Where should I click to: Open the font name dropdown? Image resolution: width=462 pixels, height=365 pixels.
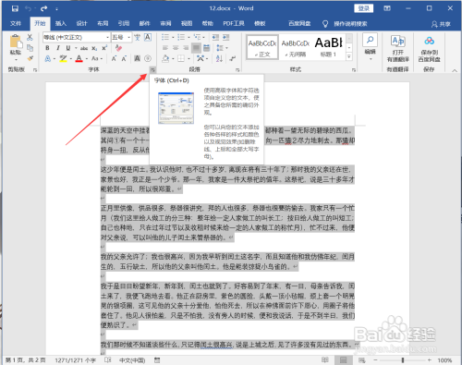click(x=107, y=37)
